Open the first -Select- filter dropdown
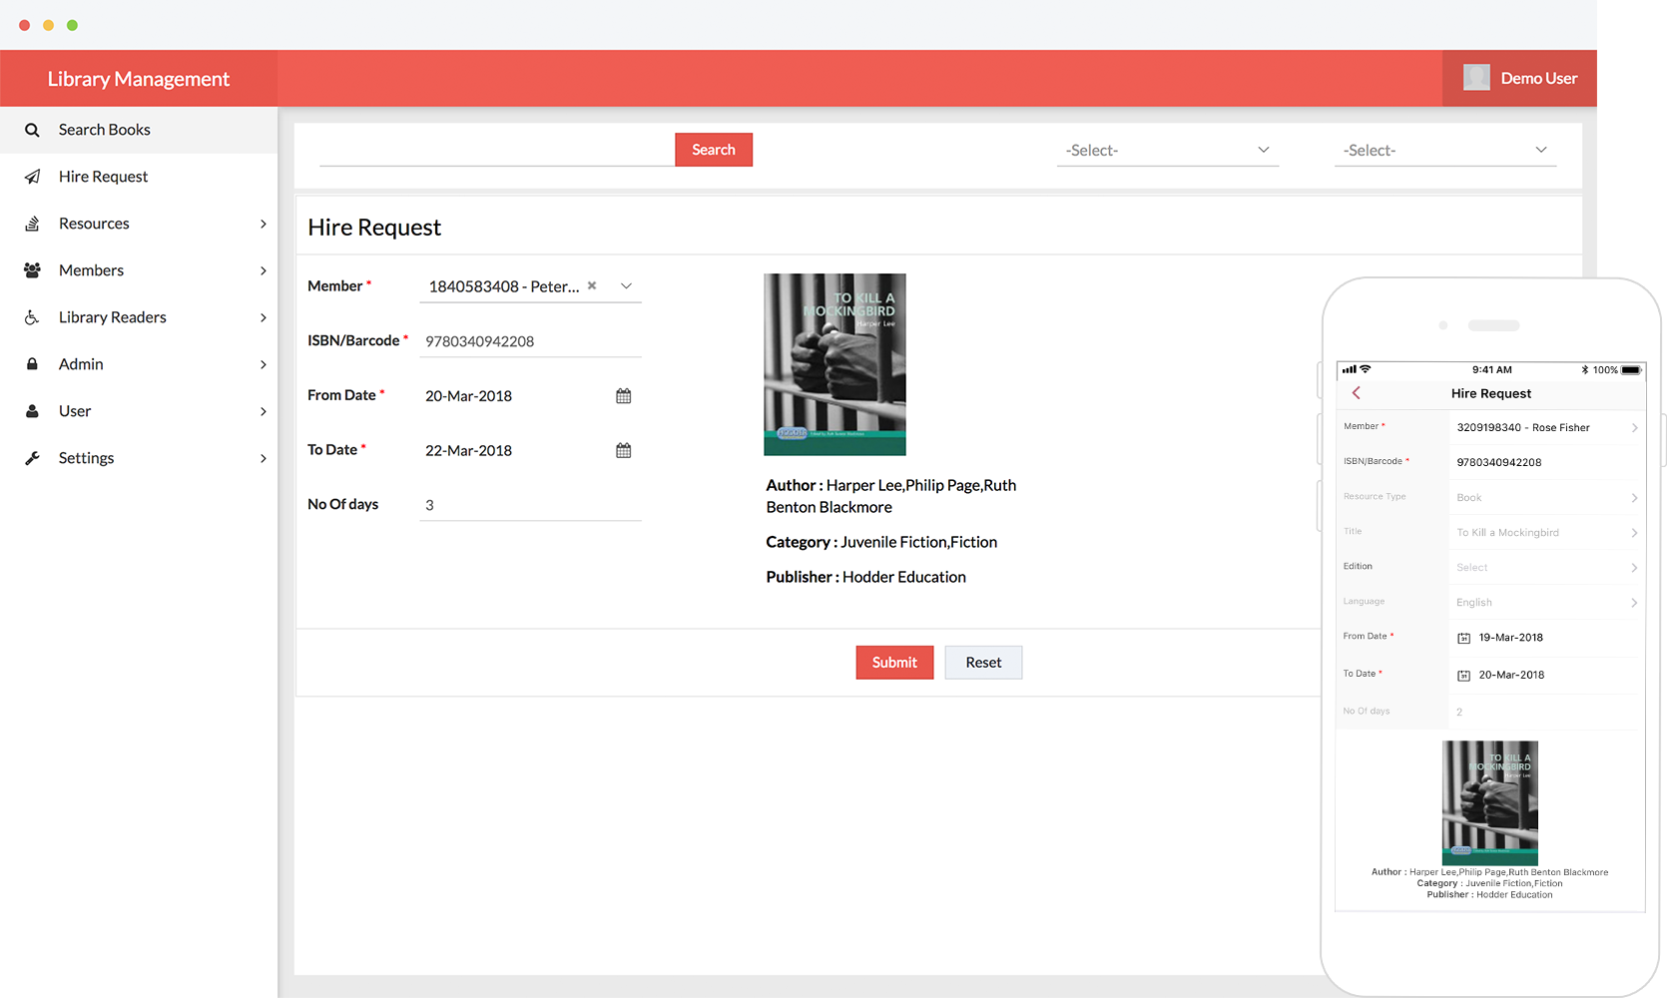This screenshot has height=998, width=1667. coord(1167,151)
